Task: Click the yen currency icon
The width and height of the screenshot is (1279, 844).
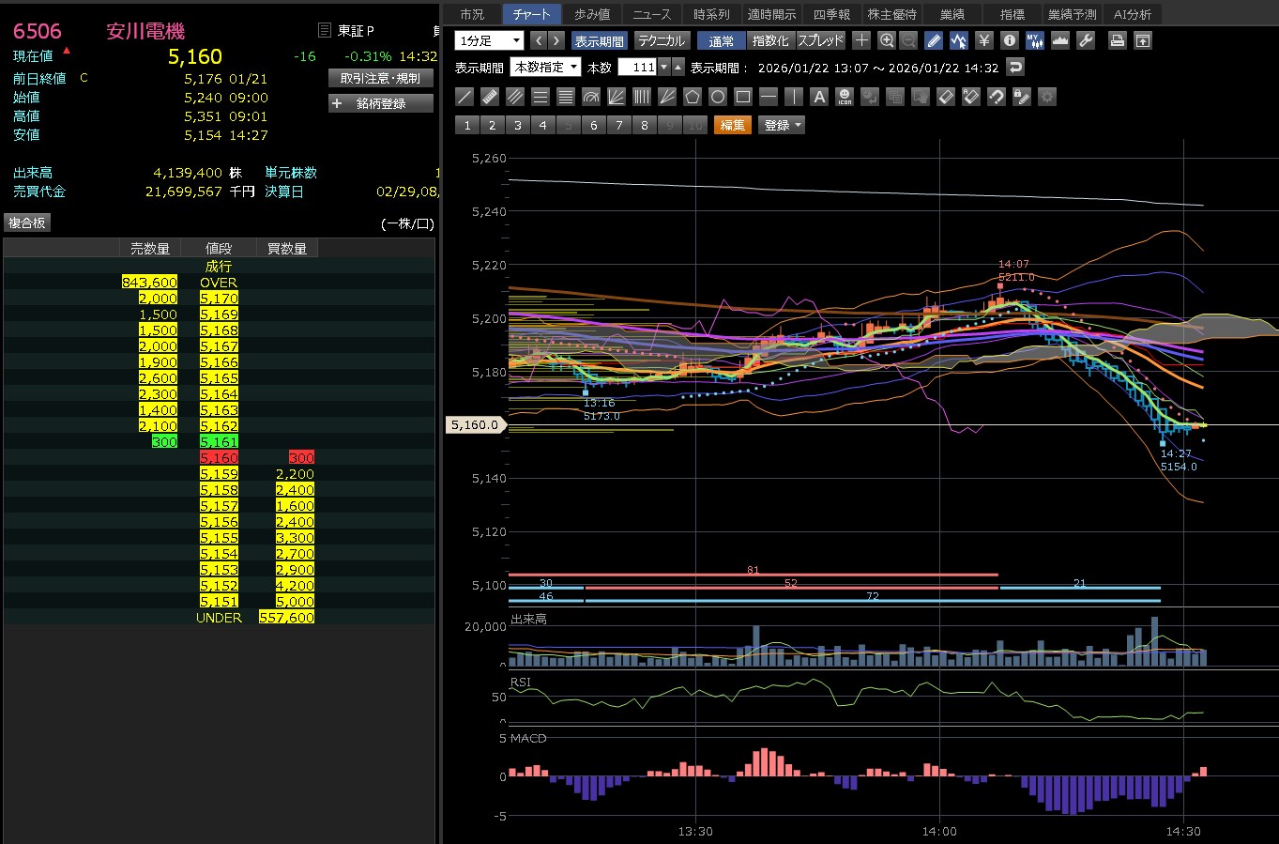Action: click(983, 40)
